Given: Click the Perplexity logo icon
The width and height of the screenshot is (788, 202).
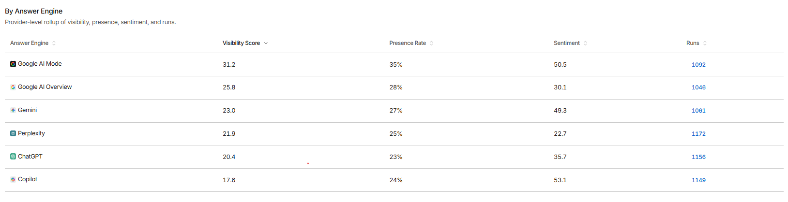Looking at the screenshot, I should (13, 133).
